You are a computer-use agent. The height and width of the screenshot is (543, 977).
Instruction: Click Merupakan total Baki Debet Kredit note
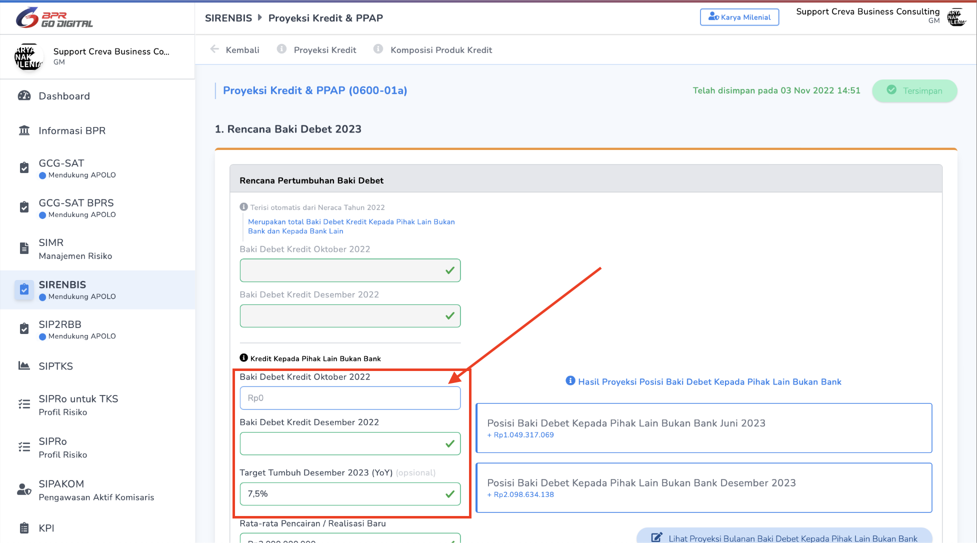[x=351, y=226]
